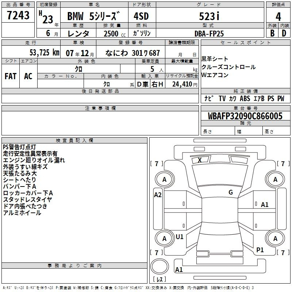Viewport: 292px width, 292px height.
Task: Click the interior grade D cell
Action: pos(284,33)
